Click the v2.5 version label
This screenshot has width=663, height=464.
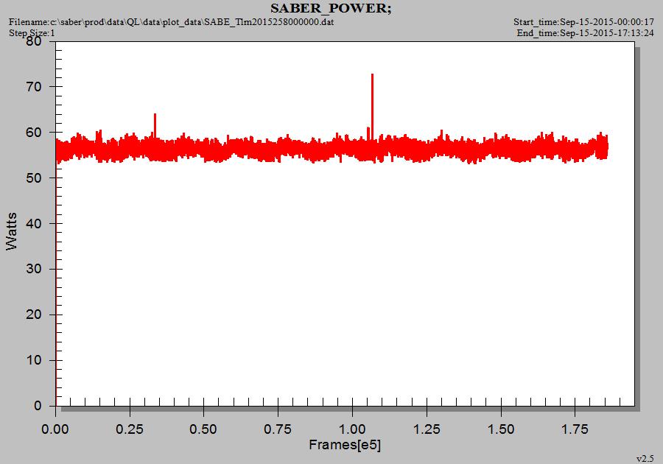(x=645, y=459)
